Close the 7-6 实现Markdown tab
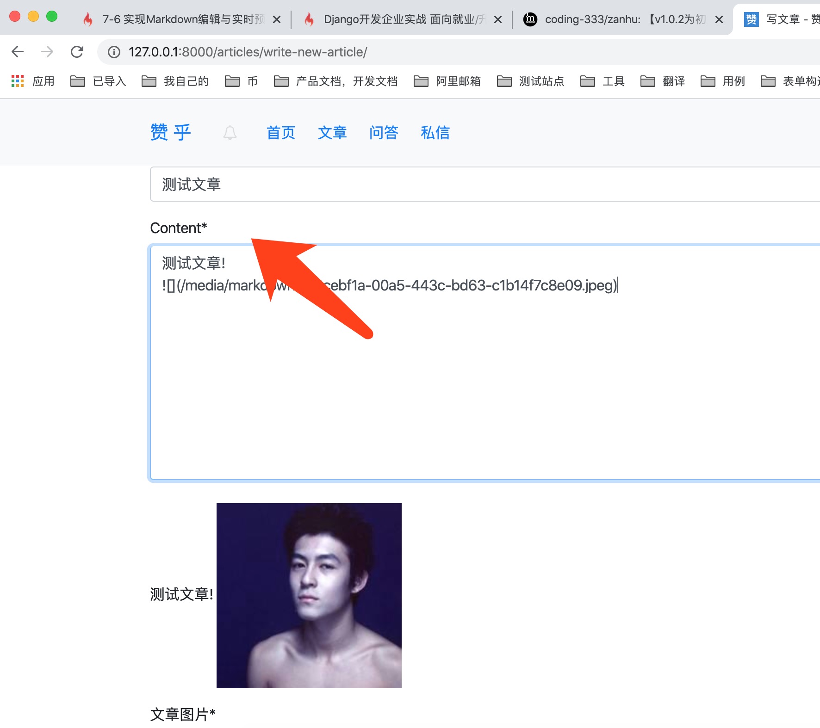The width and height of the screenshot is (820, 728). coord(277,19)
